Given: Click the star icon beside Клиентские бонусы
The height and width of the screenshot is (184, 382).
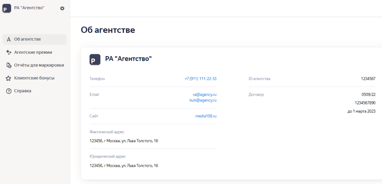Looking at the screenshot, I should [x=9, y=78].
